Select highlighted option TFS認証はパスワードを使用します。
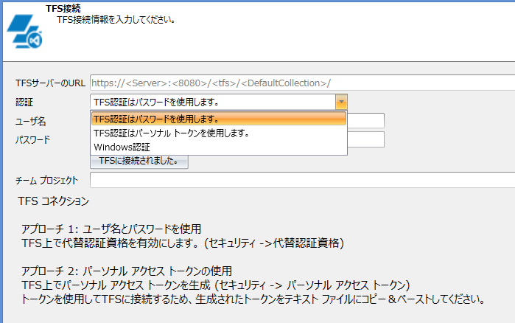The height and width of the screenshot is (323, 515). point(219,119)
